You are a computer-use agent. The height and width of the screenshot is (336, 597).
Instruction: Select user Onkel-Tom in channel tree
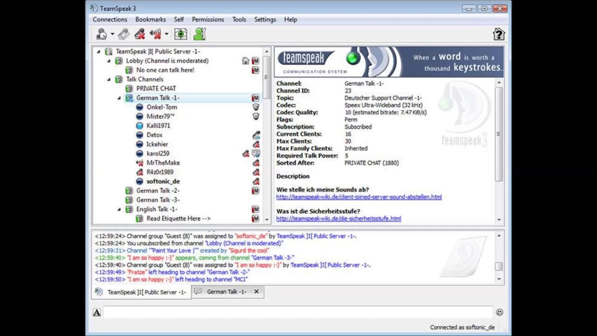pos(162,107)
